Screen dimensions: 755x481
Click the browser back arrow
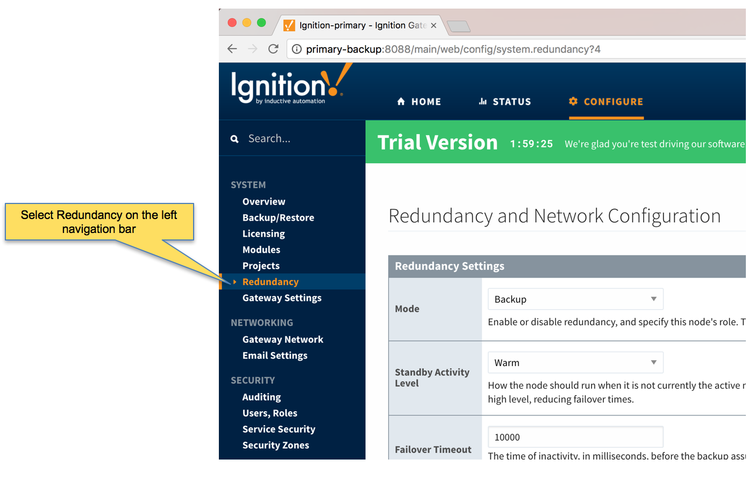[x=232, y=49]
